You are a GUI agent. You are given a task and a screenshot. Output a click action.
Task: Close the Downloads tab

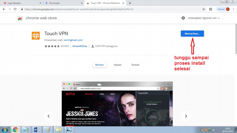tap(82, 3)
